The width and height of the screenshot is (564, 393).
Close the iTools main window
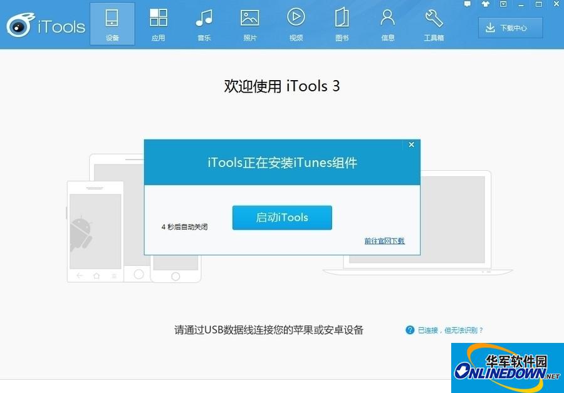coord(556,4)
